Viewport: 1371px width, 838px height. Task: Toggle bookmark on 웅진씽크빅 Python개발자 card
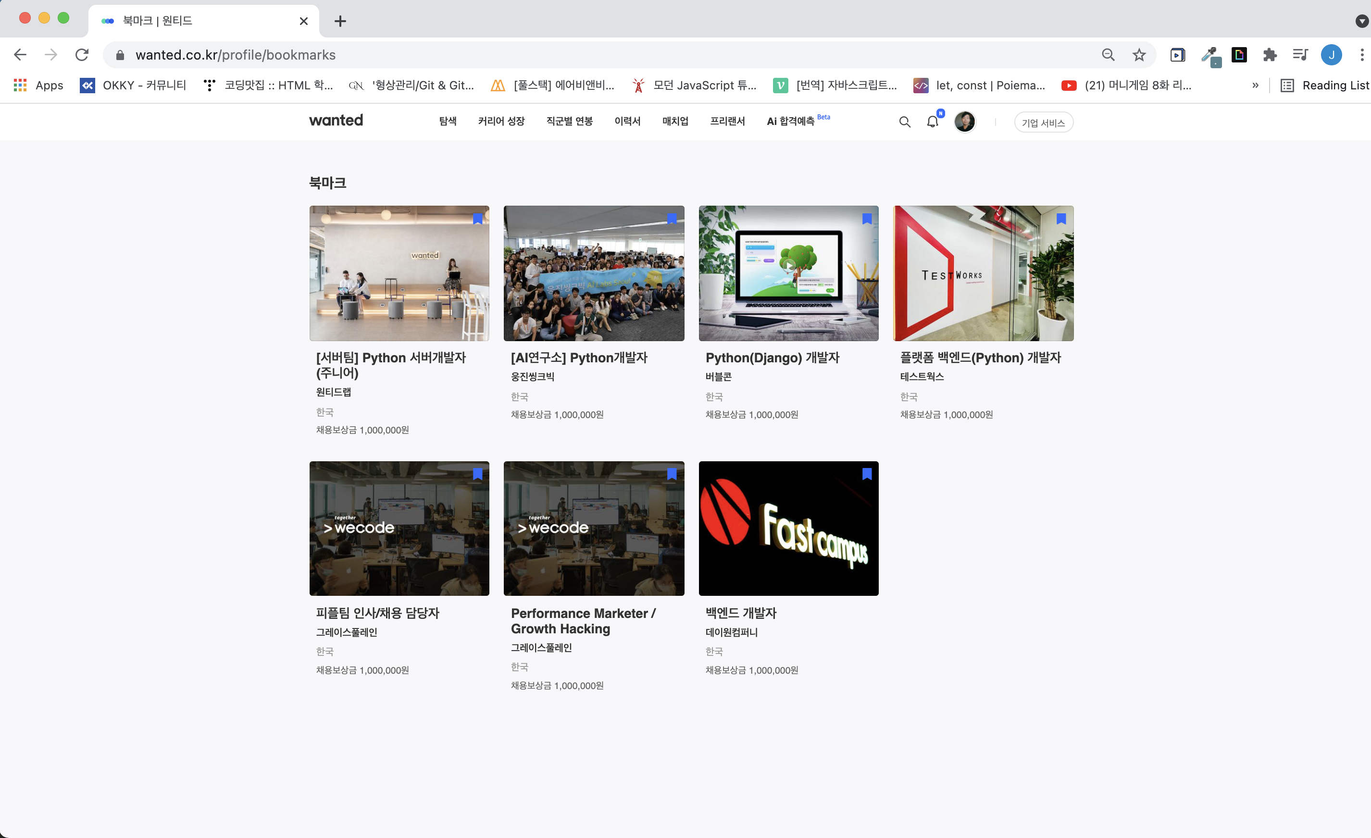point(672,219)
